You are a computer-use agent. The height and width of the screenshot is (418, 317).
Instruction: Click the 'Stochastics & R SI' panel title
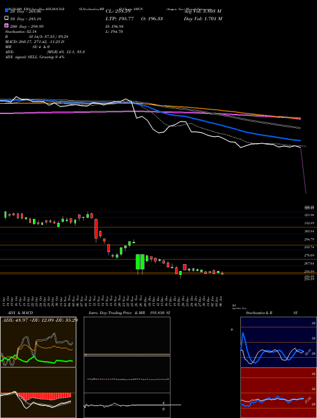pos(271,313)
